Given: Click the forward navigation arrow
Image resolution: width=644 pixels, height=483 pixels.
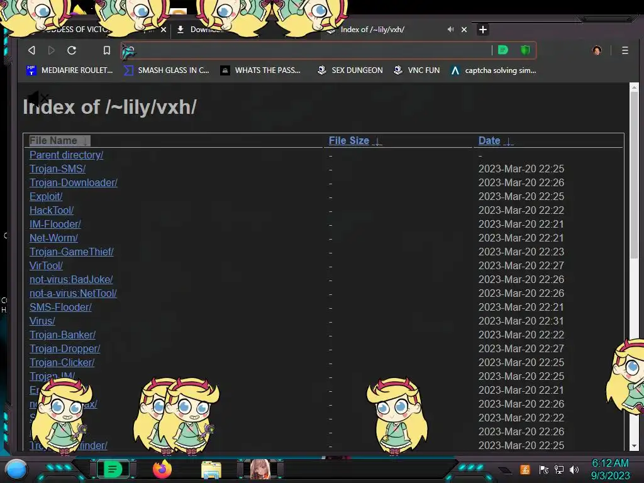Looking at the screenshot, I should (x=52, y=50).
